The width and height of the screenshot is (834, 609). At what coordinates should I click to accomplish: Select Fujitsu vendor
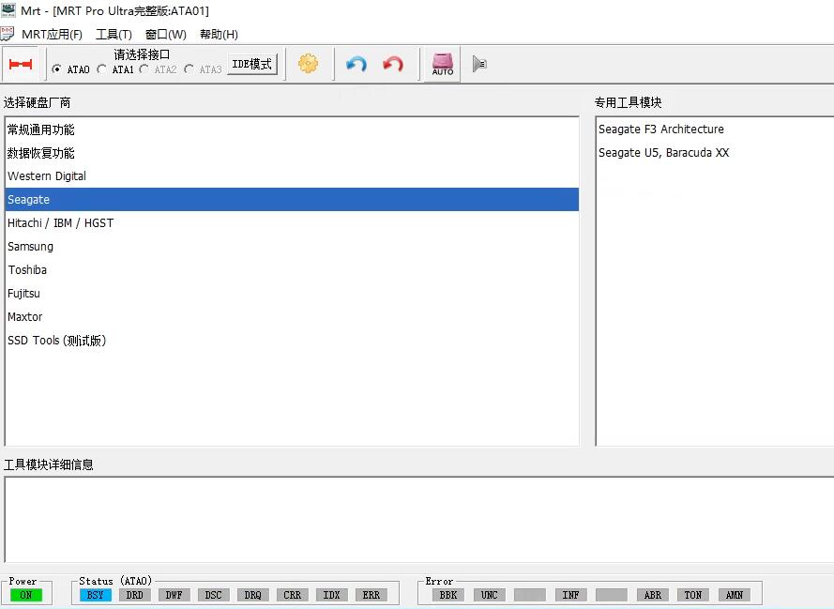(292, 293)
